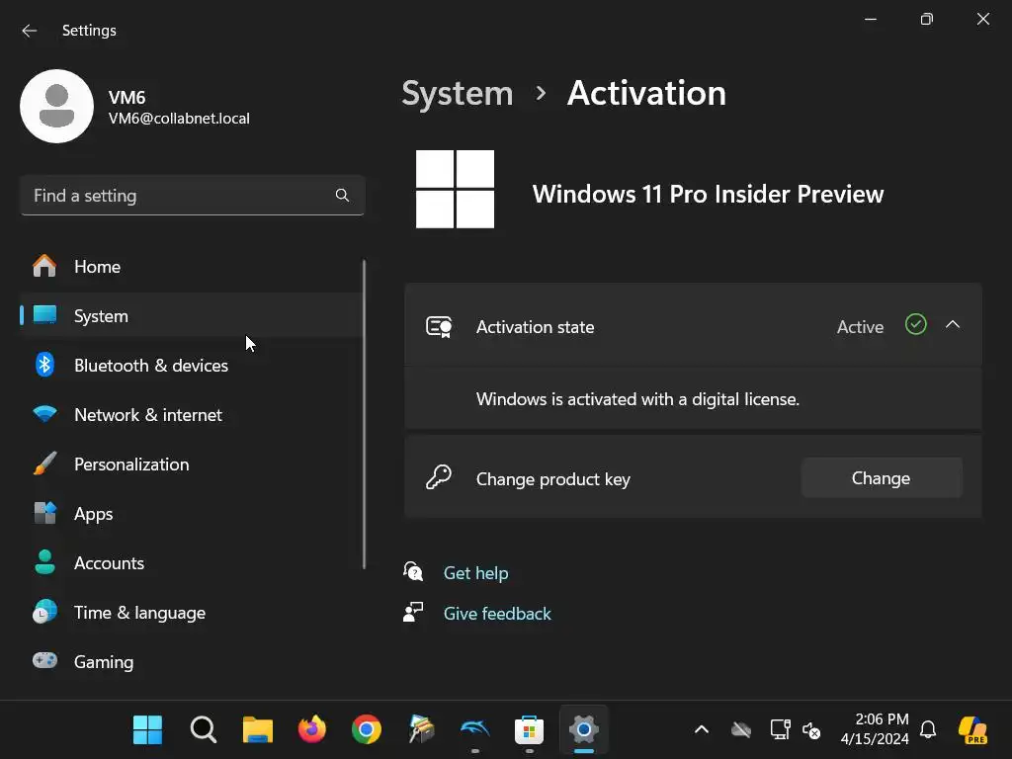
Task: Launch Firefox from the taskbar
Action: 312,730
